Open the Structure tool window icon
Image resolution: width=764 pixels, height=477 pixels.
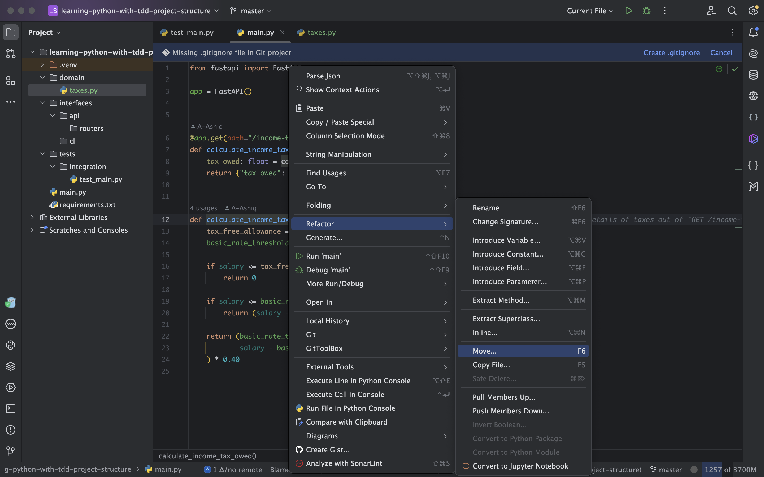[10, 81]
